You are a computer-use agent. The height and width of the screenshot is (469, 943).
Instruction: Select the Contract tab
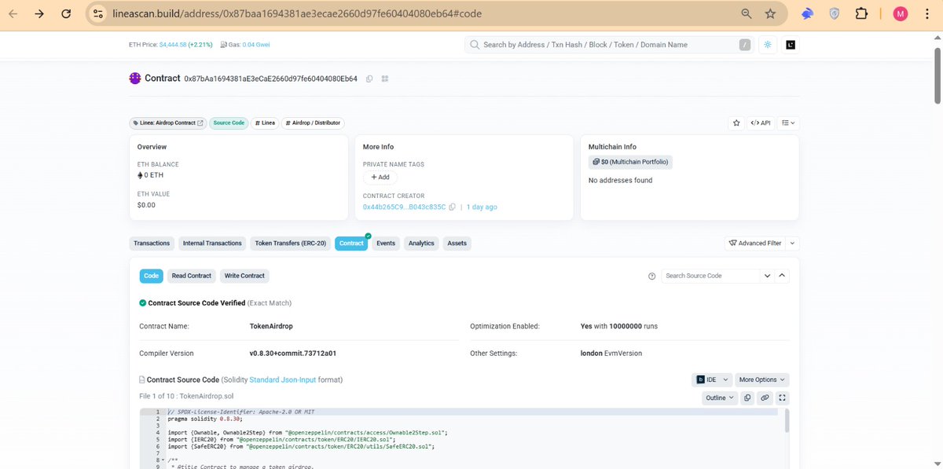[351, 244]
